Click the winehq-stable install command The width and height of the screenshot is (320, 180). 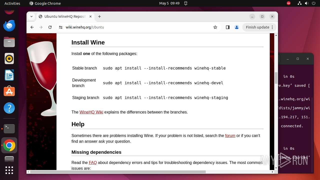coord(164,68)
